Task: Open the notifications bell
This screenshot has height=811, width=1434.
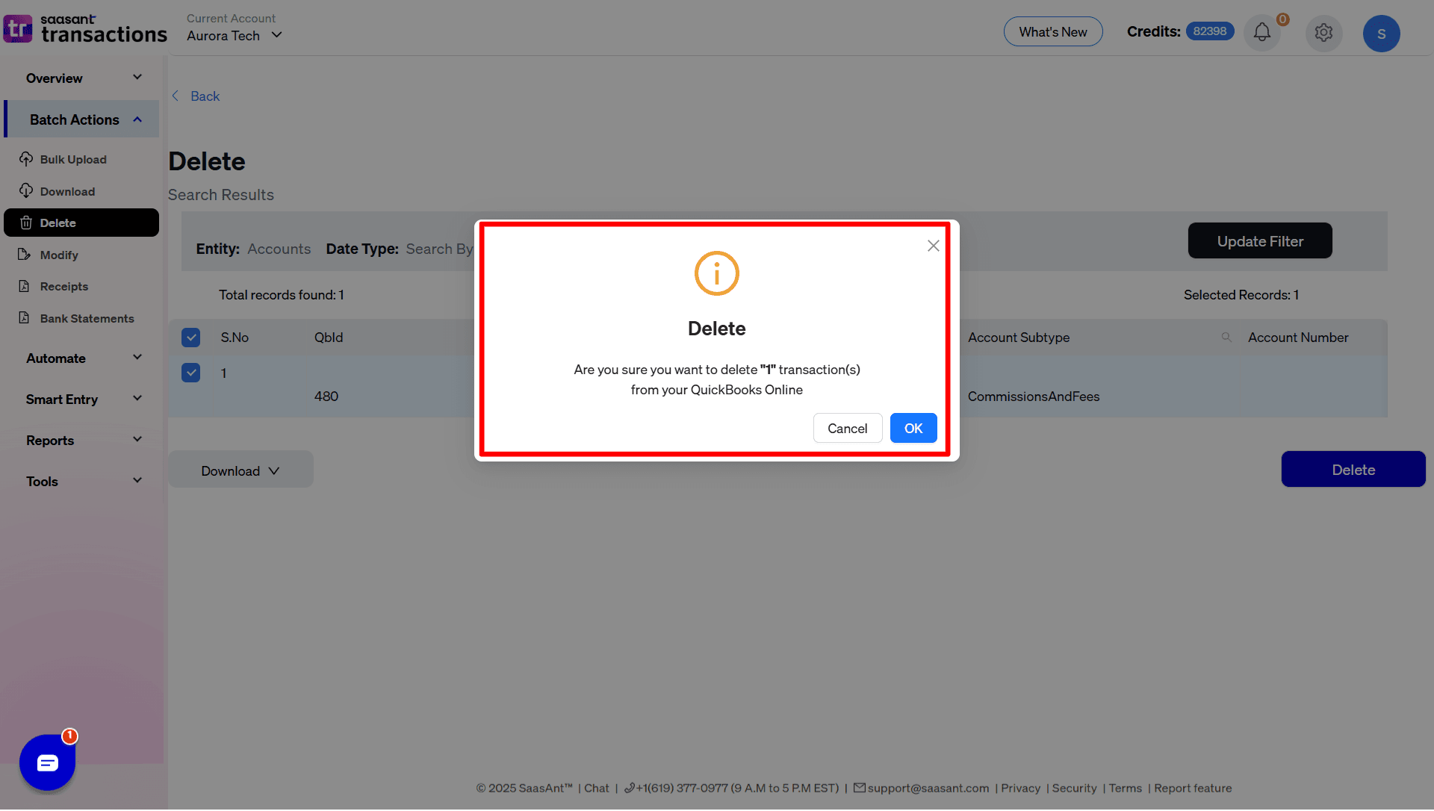Action: tap(1261, 32)
